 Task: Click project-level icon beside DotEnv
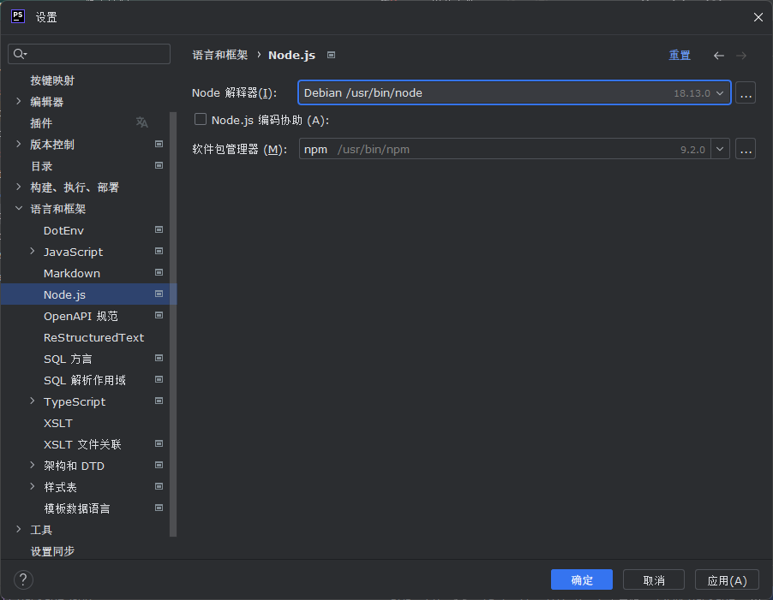[159, 230]
